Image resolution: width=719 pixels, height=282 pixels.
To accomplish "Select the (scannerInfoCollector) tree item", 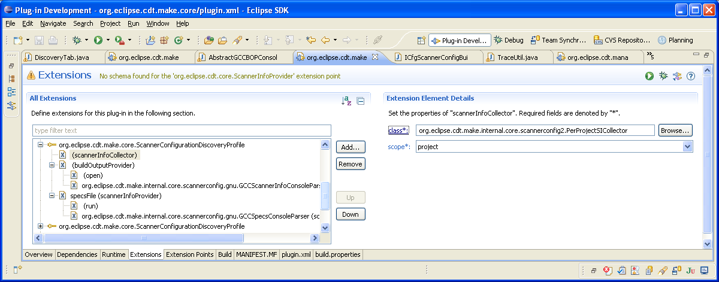I will click(x=104, y=154).
